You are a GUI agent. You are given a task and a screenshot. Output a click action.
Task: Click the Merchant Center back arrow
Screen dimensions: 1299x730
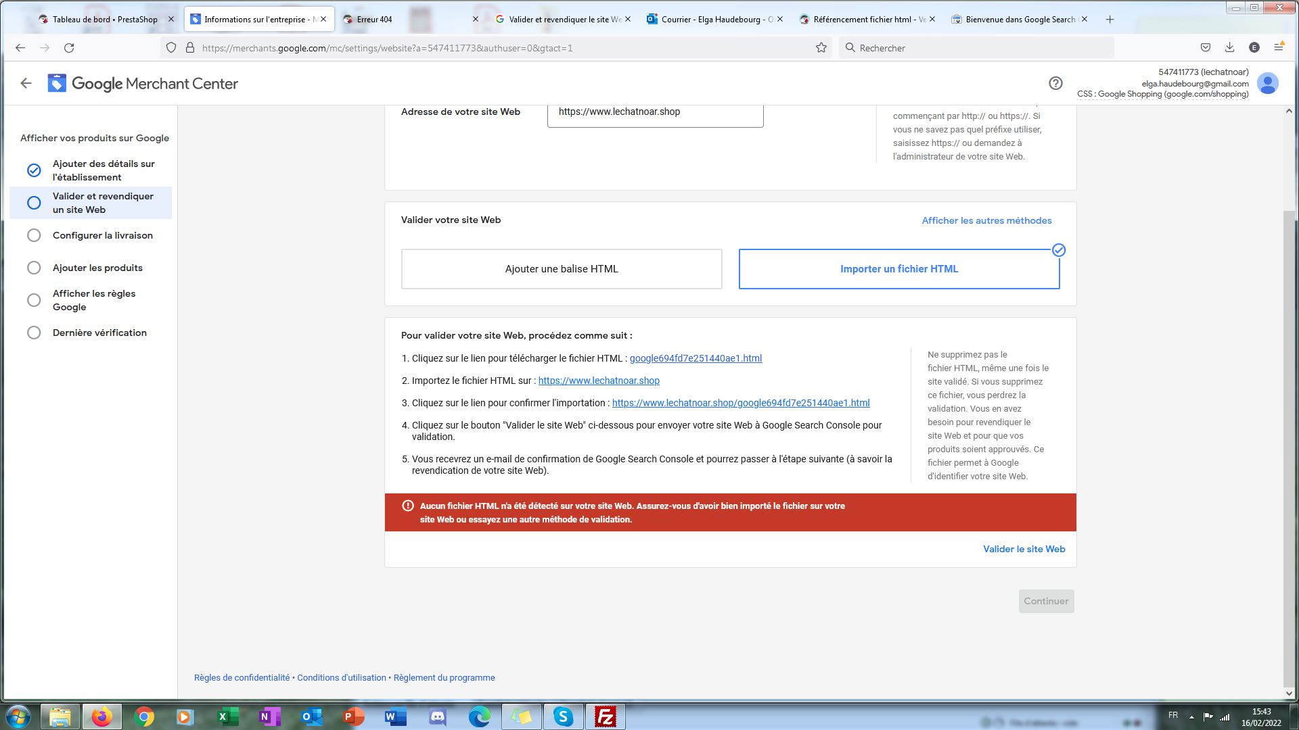coord(26,83)
